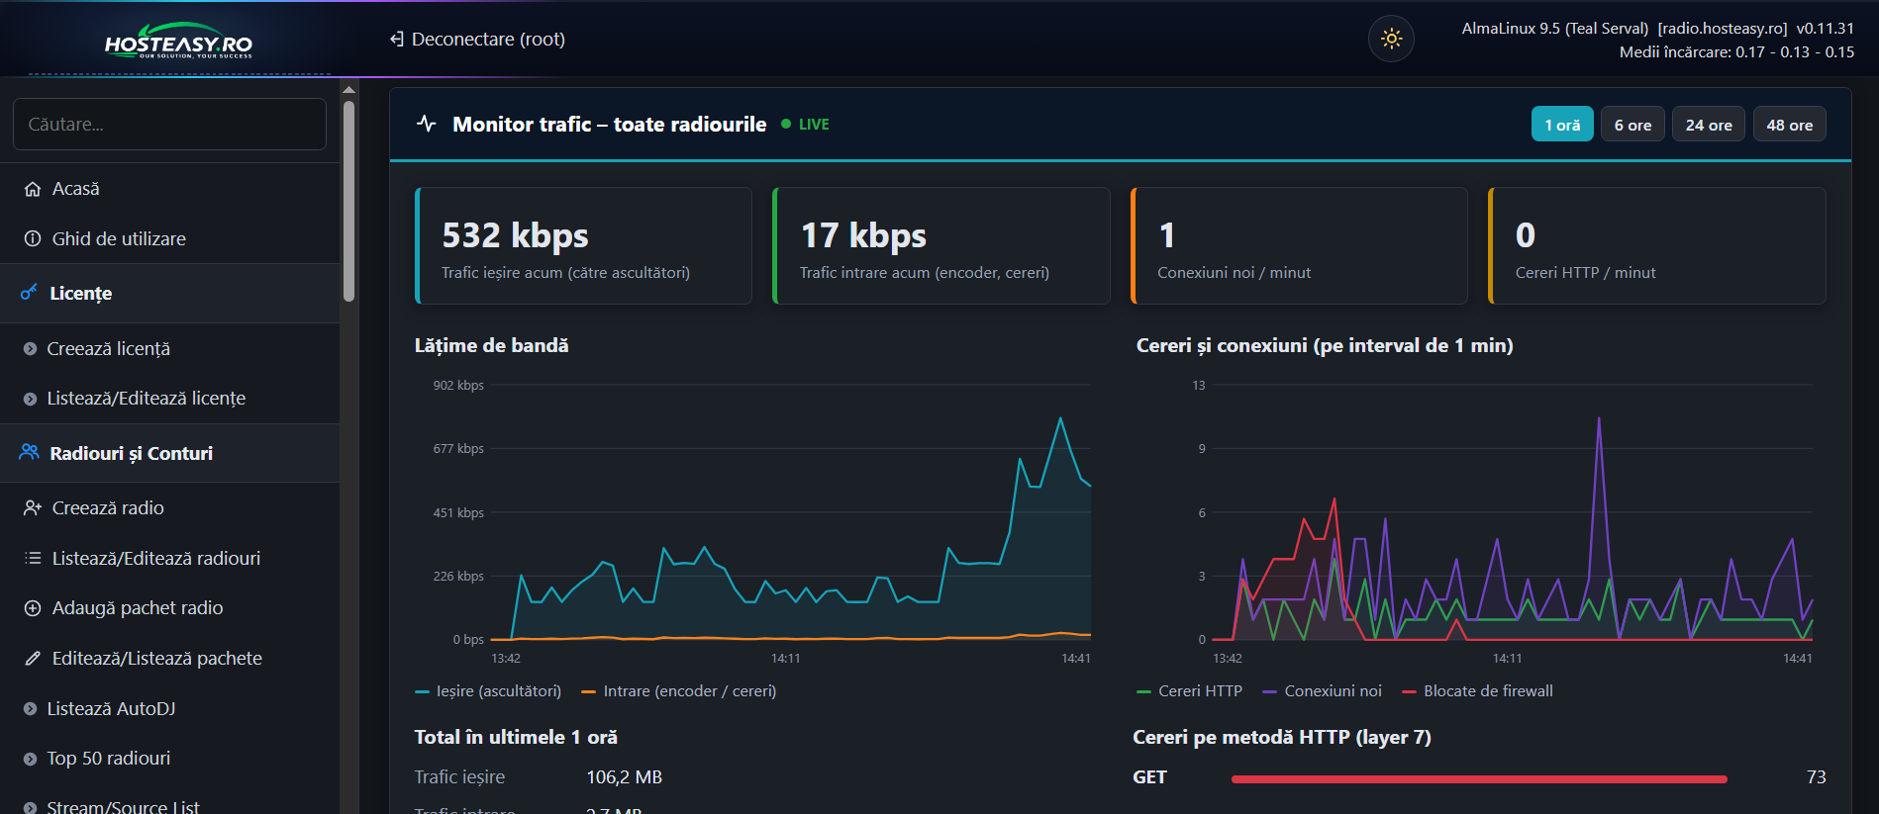The width and height of the screenshot is (1879, 814).
Task: Click the Cereri HTTP / minut card
Action: (1657, 246)
